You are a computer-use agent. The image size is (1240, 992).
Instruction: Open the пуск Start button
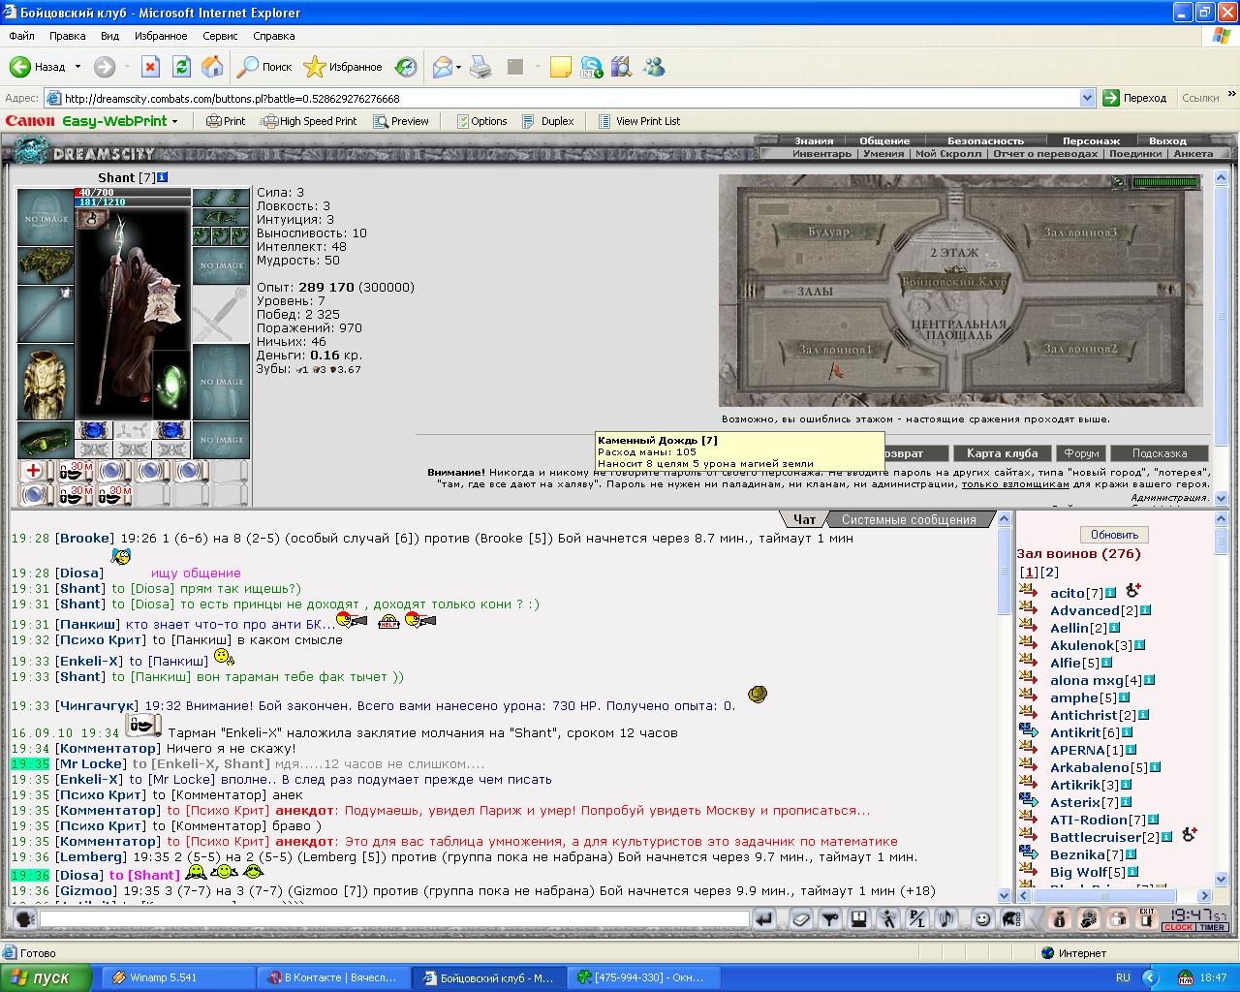coord(46,977)
